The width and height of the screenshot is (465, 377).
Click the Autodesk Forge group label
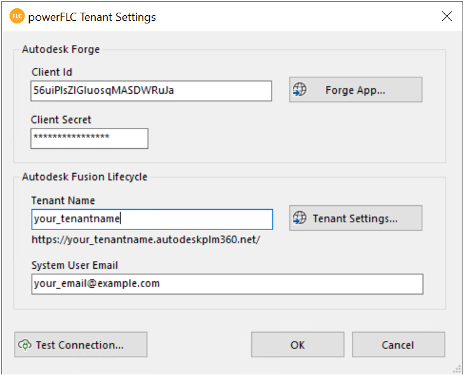[x=61, y=49]
